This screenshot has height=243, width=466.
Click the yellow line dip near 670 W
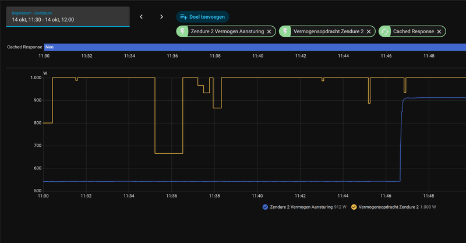[x=169, y=153]
